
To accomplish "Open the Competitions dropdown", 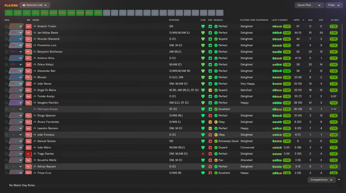I will [x=321, y=180].
